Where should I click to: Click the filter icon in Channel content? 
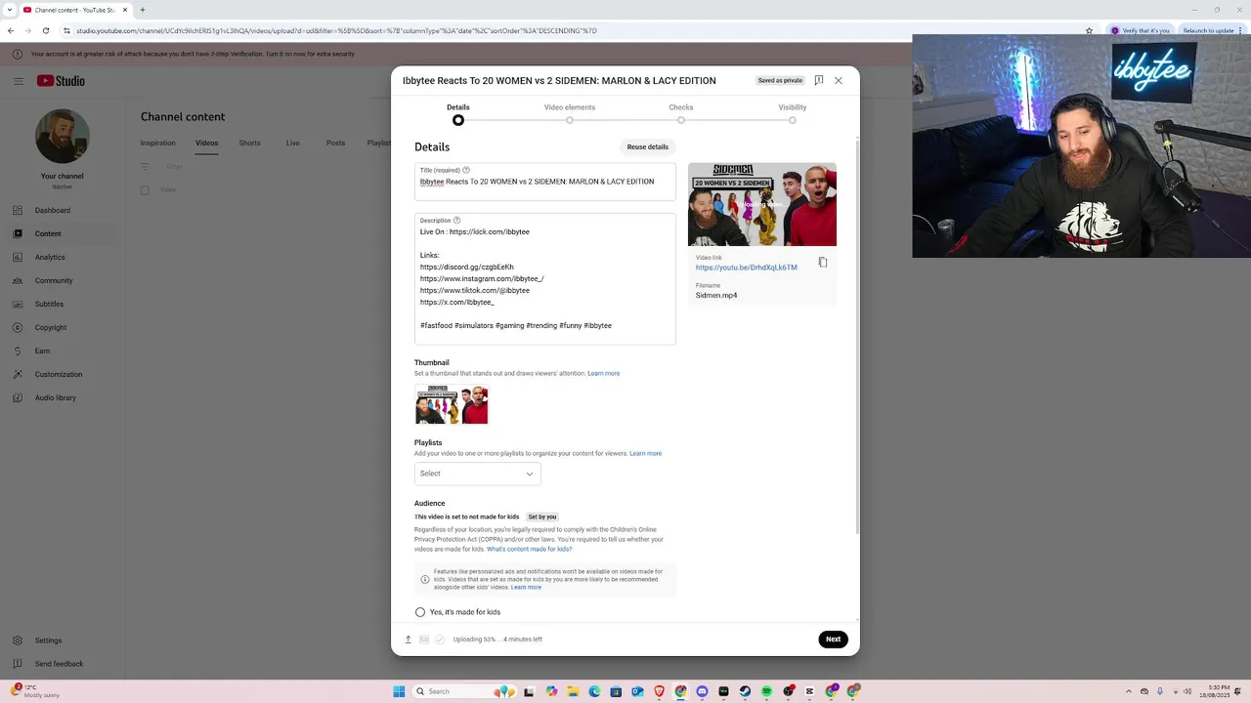coord(147,167)
